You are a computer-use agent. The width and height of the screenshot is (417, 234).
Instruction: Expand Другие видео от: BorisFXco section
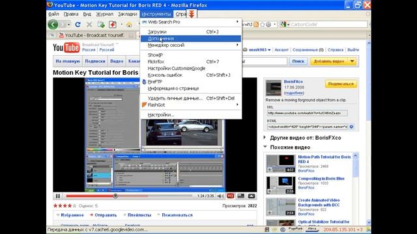tap(265, 137)
